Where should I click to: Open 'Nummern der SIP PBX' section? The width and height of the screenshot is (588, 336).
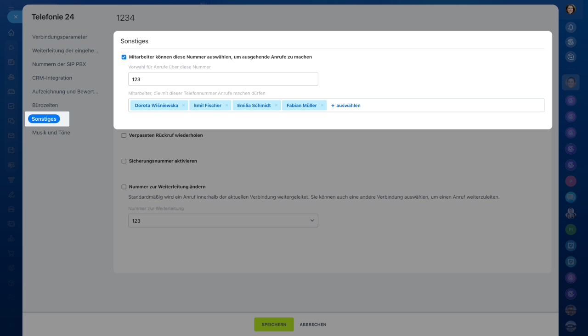pyautogui.click(x=59, y=64)
